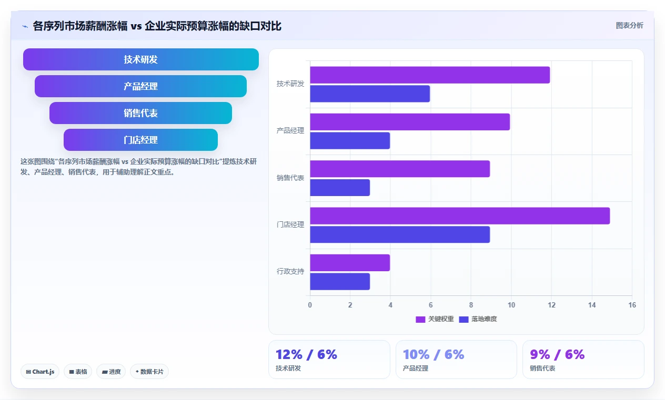Click the purple 行政支持 关键权重 bar
Image resolution: width=665 pixels, height=400 pixels.
click(350, 263)
